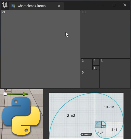Select the Chameleon Sketch tab

tap(37, 6)
